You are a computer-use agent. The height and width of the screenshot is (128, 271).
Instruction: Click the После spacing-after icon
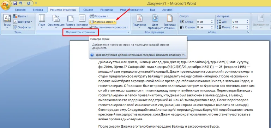tap(219, 27)
